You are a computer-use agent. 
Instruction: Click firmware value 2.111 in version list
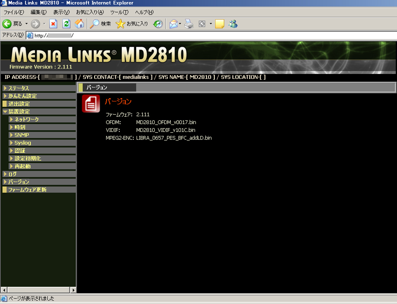tap(143, 115)
